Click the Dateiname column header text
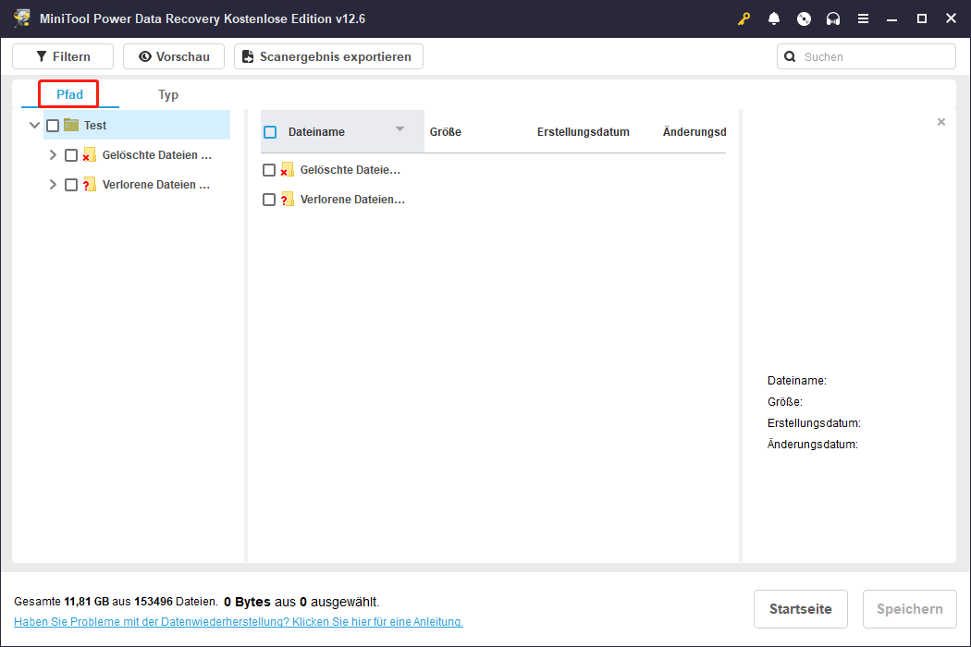This screenshot has height=647, width=971. pos(316,132)
